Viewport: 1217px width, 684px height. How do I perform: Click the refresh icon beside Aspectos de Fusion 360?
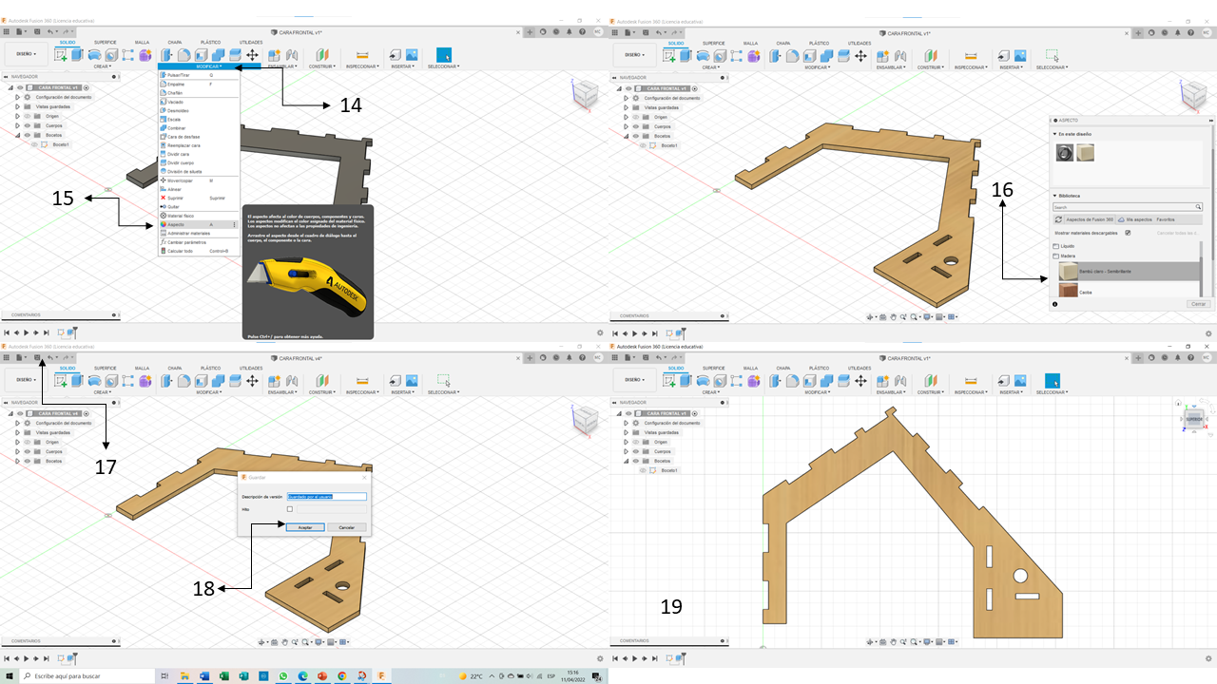1058,219
